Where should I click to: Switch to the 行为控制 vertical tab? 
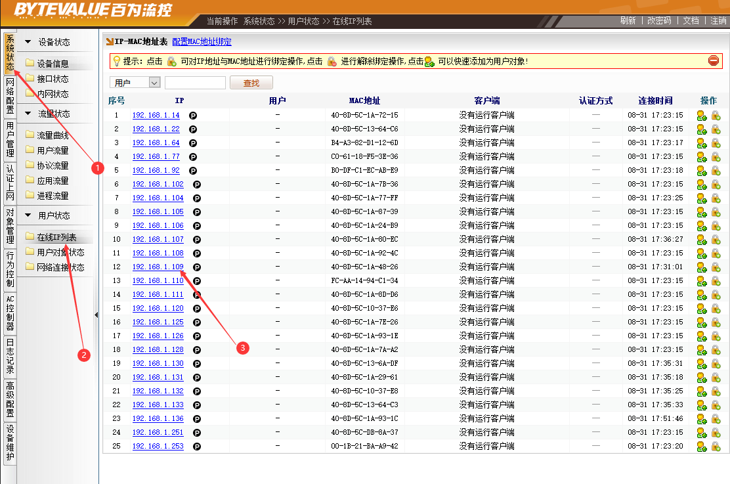coord(10,269)
